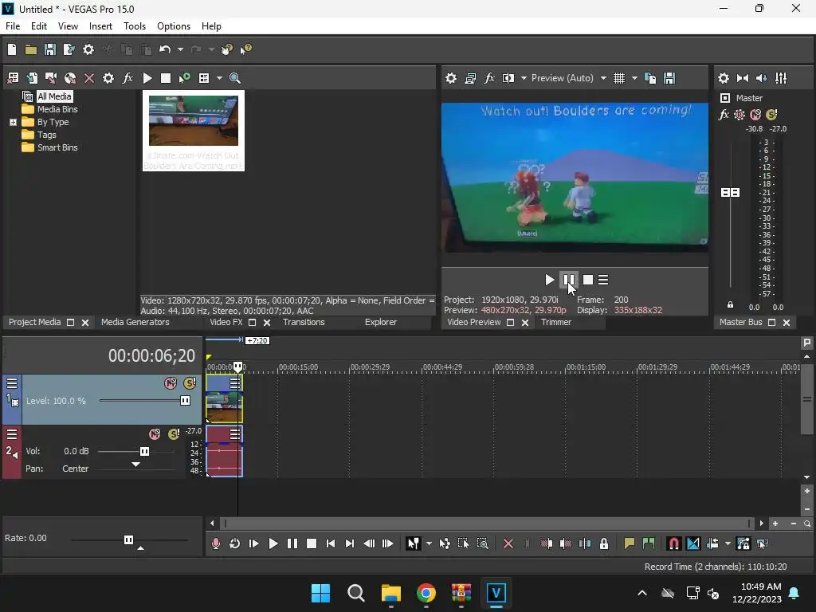Open Split Screen View options arrow
The image size is (816, 612).
(524, 78)
